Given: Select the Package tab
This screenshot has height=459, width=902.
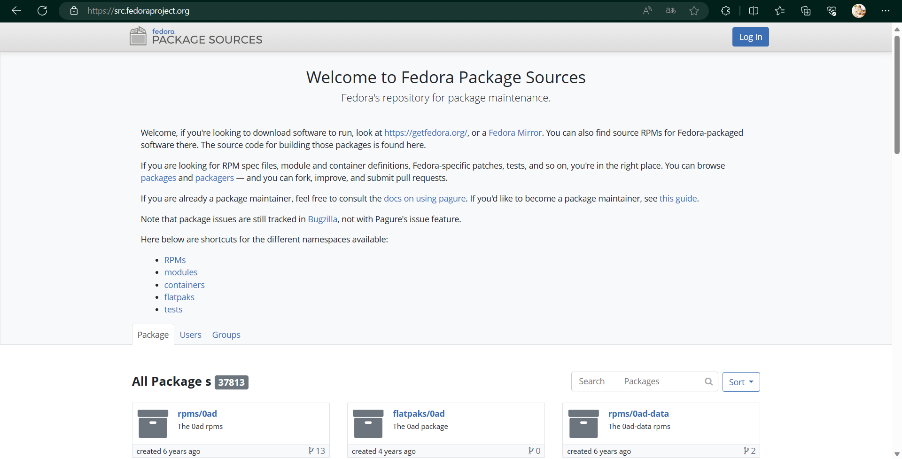Looking at the screenshot, I should pos(153,335).
